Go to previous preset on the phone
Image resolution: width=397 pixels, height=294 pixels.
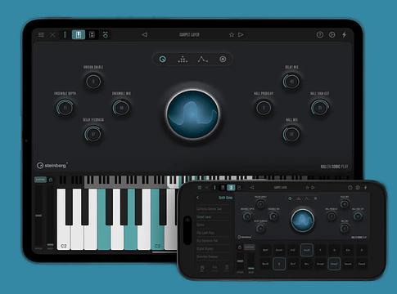pos(252,188)
